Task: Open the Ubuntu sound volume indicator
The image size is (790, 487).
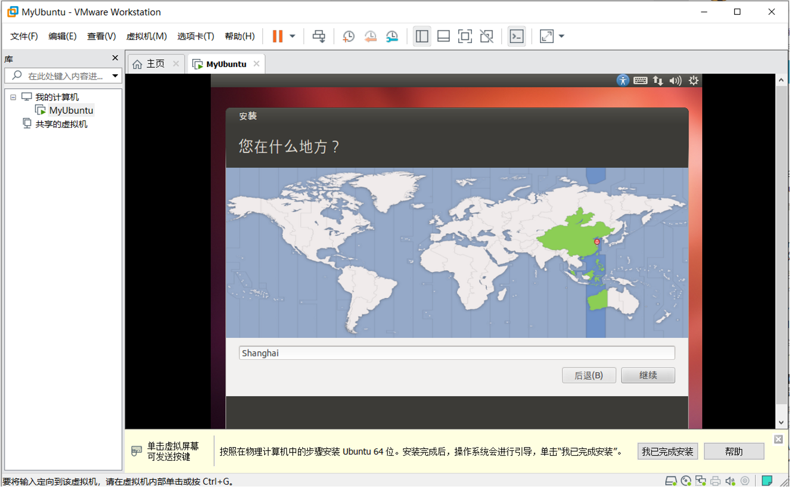Action: (675, 80)
